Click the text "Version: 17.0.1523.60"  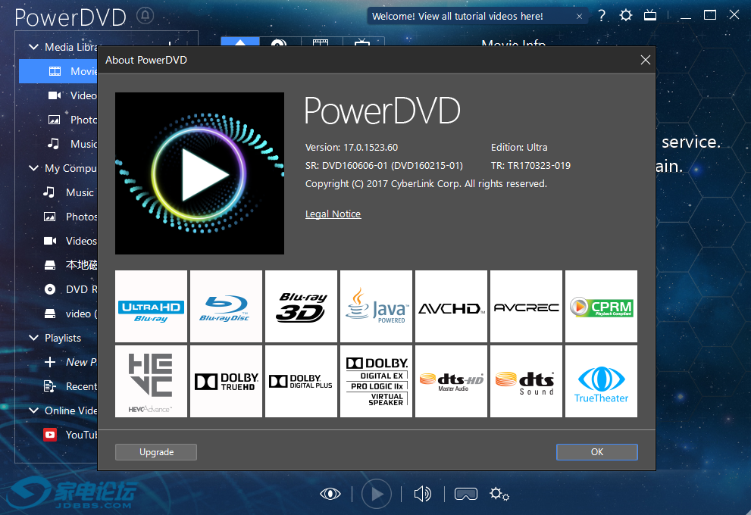click(x=352, y=148)
